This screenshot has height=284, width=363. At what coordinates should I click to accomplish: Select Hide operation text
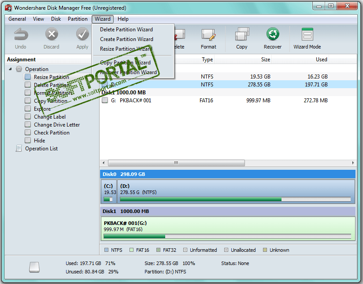[x=40, y=141]
